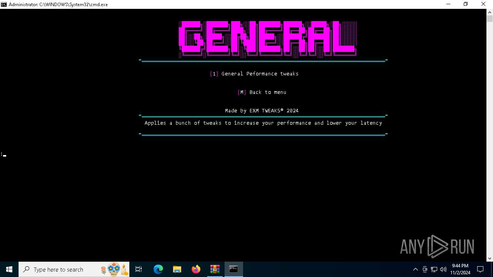Click the cmd.exe title bar icon

click(x=4, y=4)
